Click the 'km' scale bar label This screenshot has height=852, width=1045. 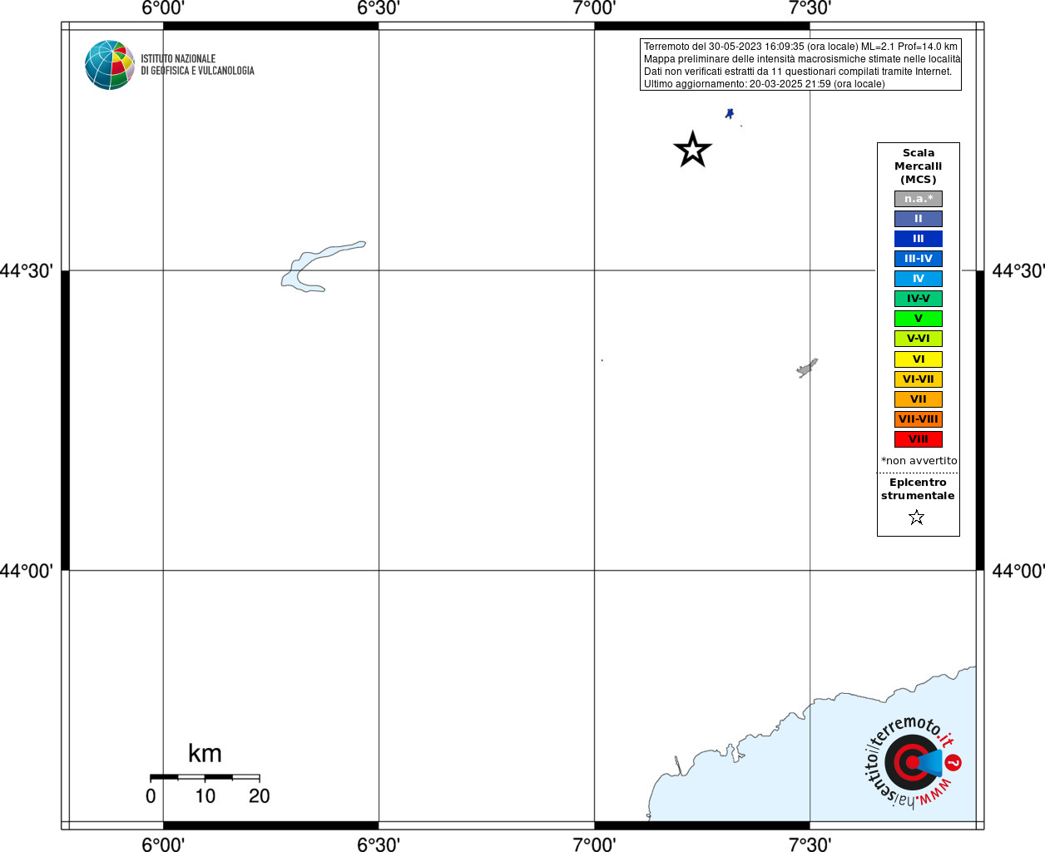coord(205,753)
